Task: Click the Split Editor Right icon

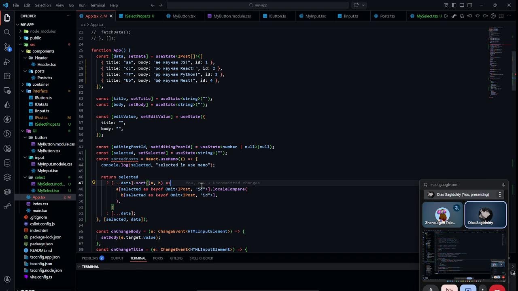Action: (501, 16)
